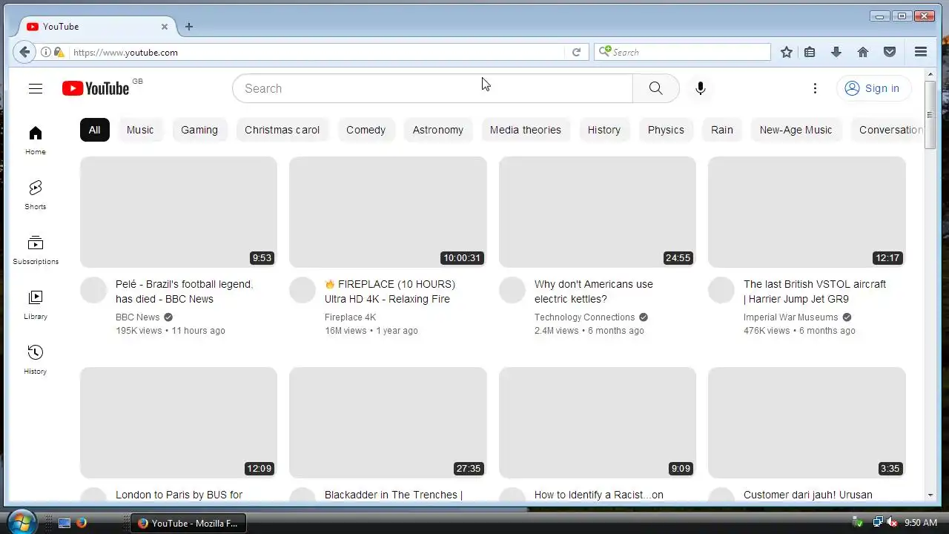949x534 pixels.
Task: Open the Windows Start orb
Action: click(x=21, y=521)
